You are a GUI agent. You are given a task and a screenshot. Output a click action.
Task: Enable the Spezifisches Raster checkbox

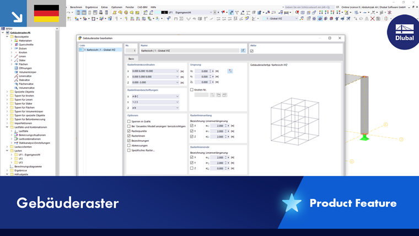129,150
